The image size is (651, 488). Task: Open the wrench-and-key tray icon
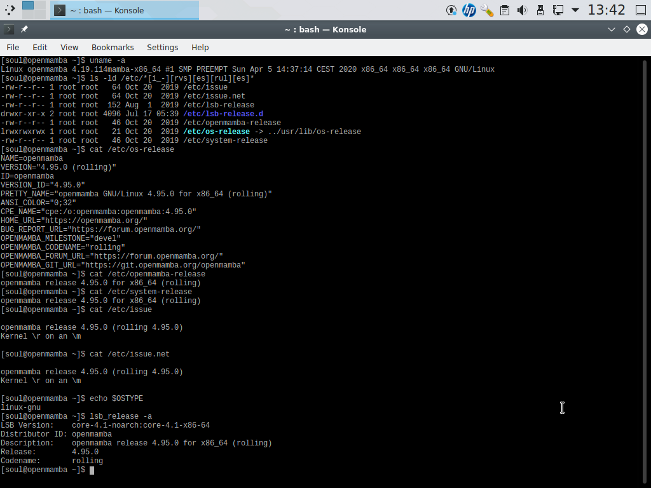point(487,10)
